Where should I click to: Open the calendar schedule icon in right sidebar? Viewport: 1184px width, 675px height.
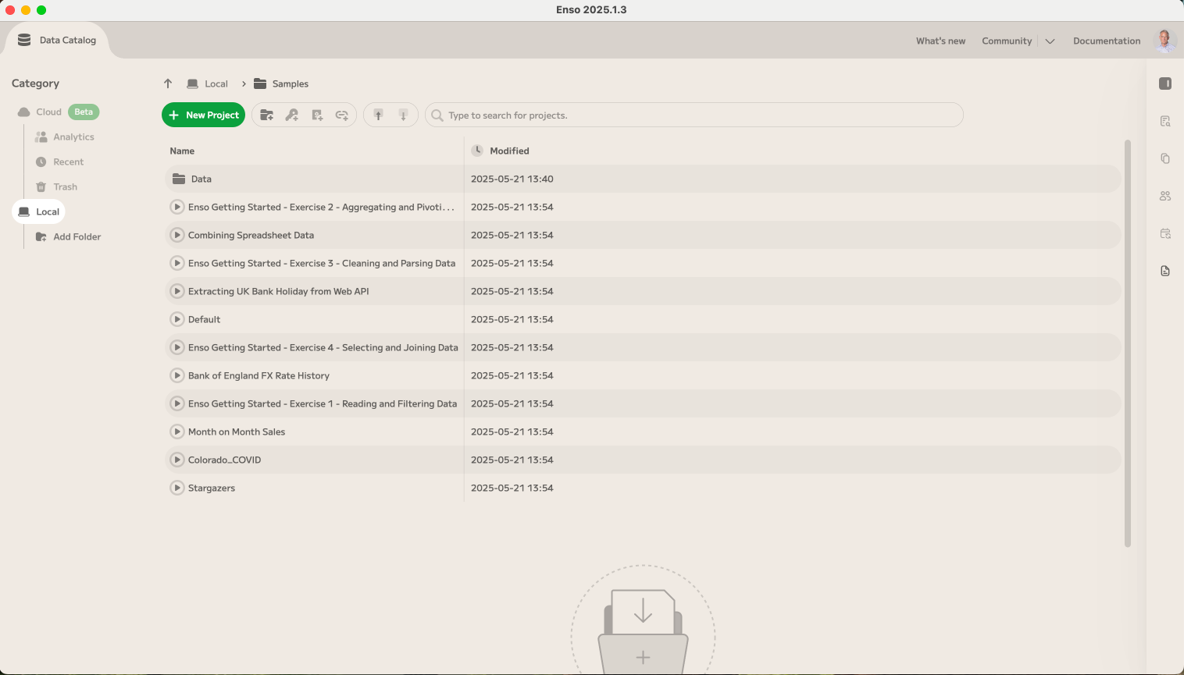coord(1165,233)
